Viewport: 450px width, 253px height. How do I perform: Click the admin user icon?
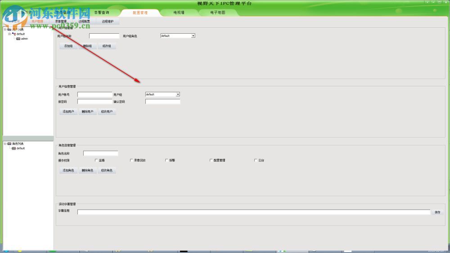tap(18, 38)
